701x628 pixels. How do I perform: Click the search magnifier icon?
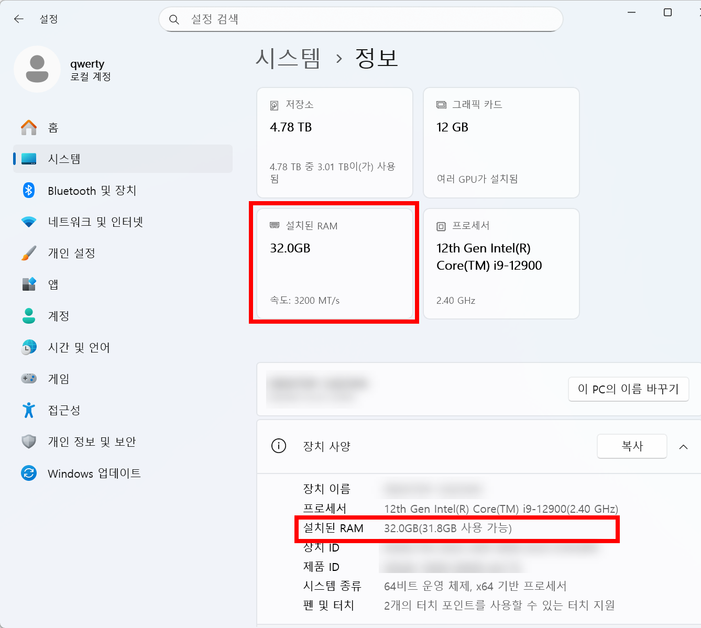(174, 19)
